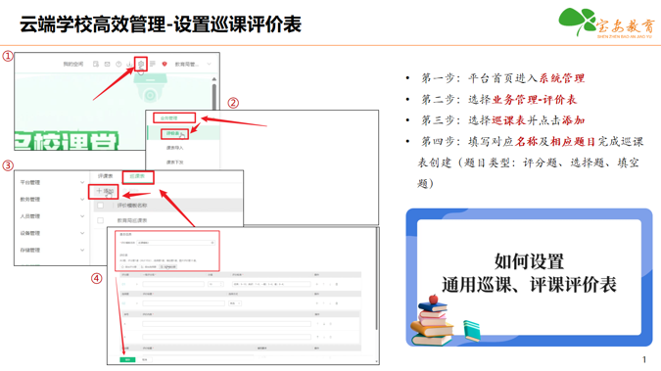Click the green save button at form bottom
Image resolution: width=661 pixels, height=371 pixels.
[x=127, y=359]
